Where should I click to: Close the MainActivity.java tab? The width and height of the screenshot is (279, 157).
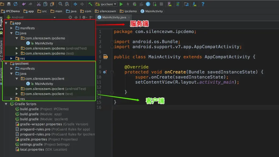click(x=129, y=17)
